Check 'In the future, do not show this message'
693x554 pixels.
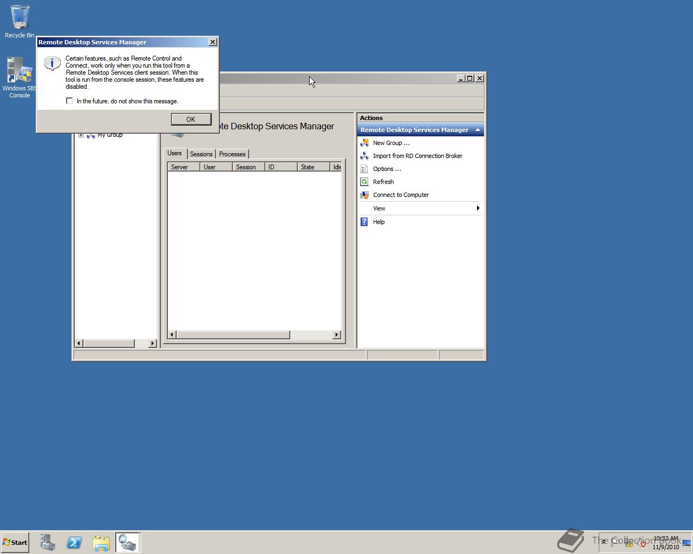[69, 101]
